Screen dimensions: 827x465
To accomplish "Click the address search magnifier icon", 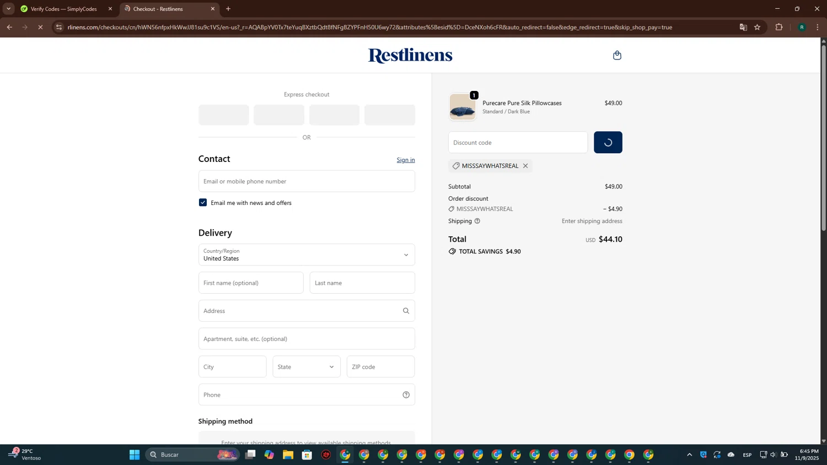I will tap(406, 311).
